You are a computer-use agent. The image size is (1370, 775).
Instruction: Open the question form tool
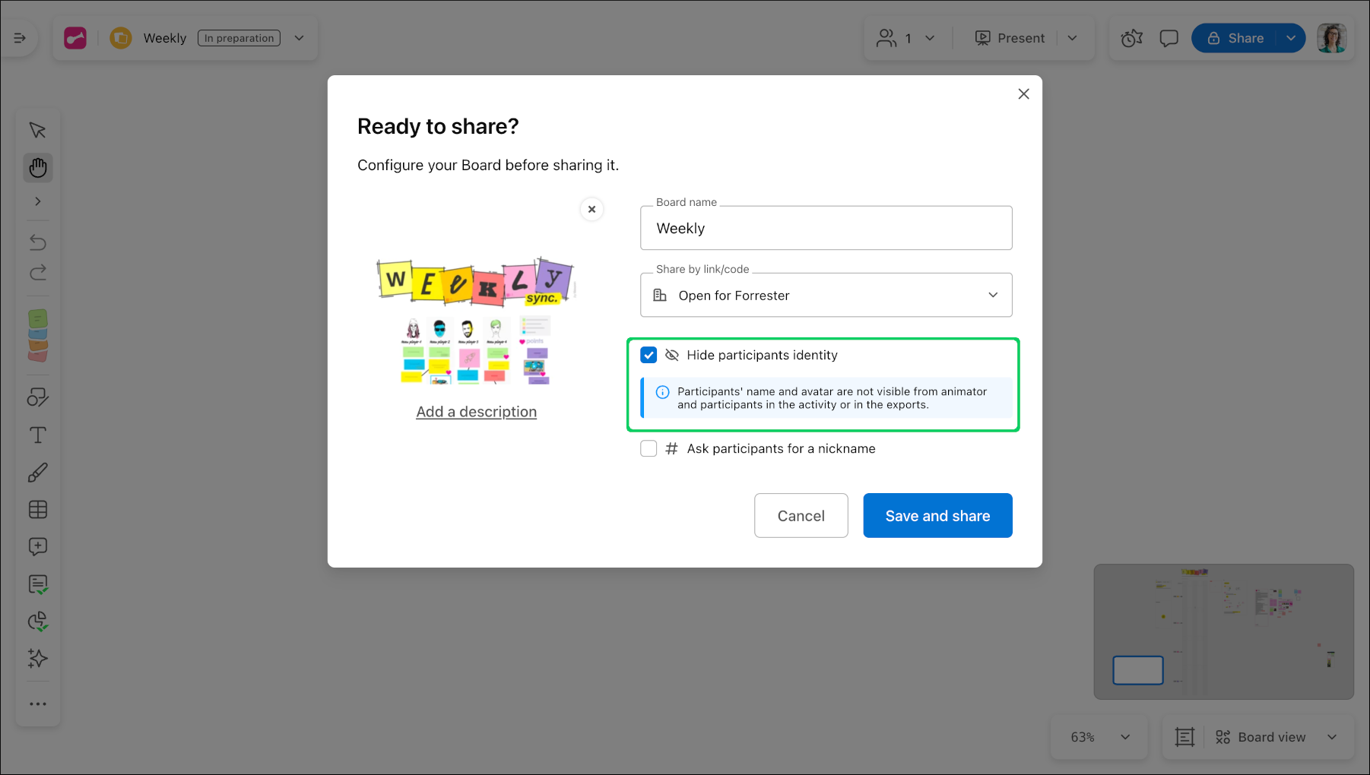pyautogui.click(x=38, y=584)
